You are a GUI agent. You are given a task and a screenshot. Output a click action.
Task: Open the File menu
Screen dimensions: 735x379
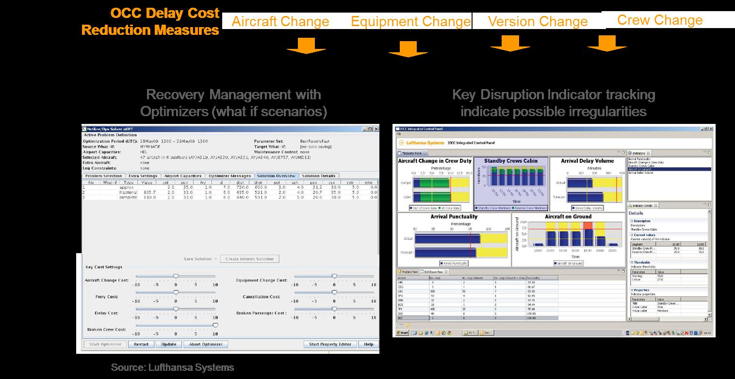click(399, 133)
